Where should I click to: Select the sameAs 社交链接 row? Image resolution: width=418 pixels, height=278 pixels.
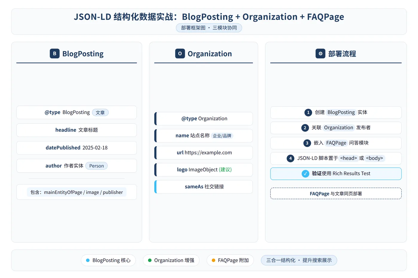click(x=204, y=187)
